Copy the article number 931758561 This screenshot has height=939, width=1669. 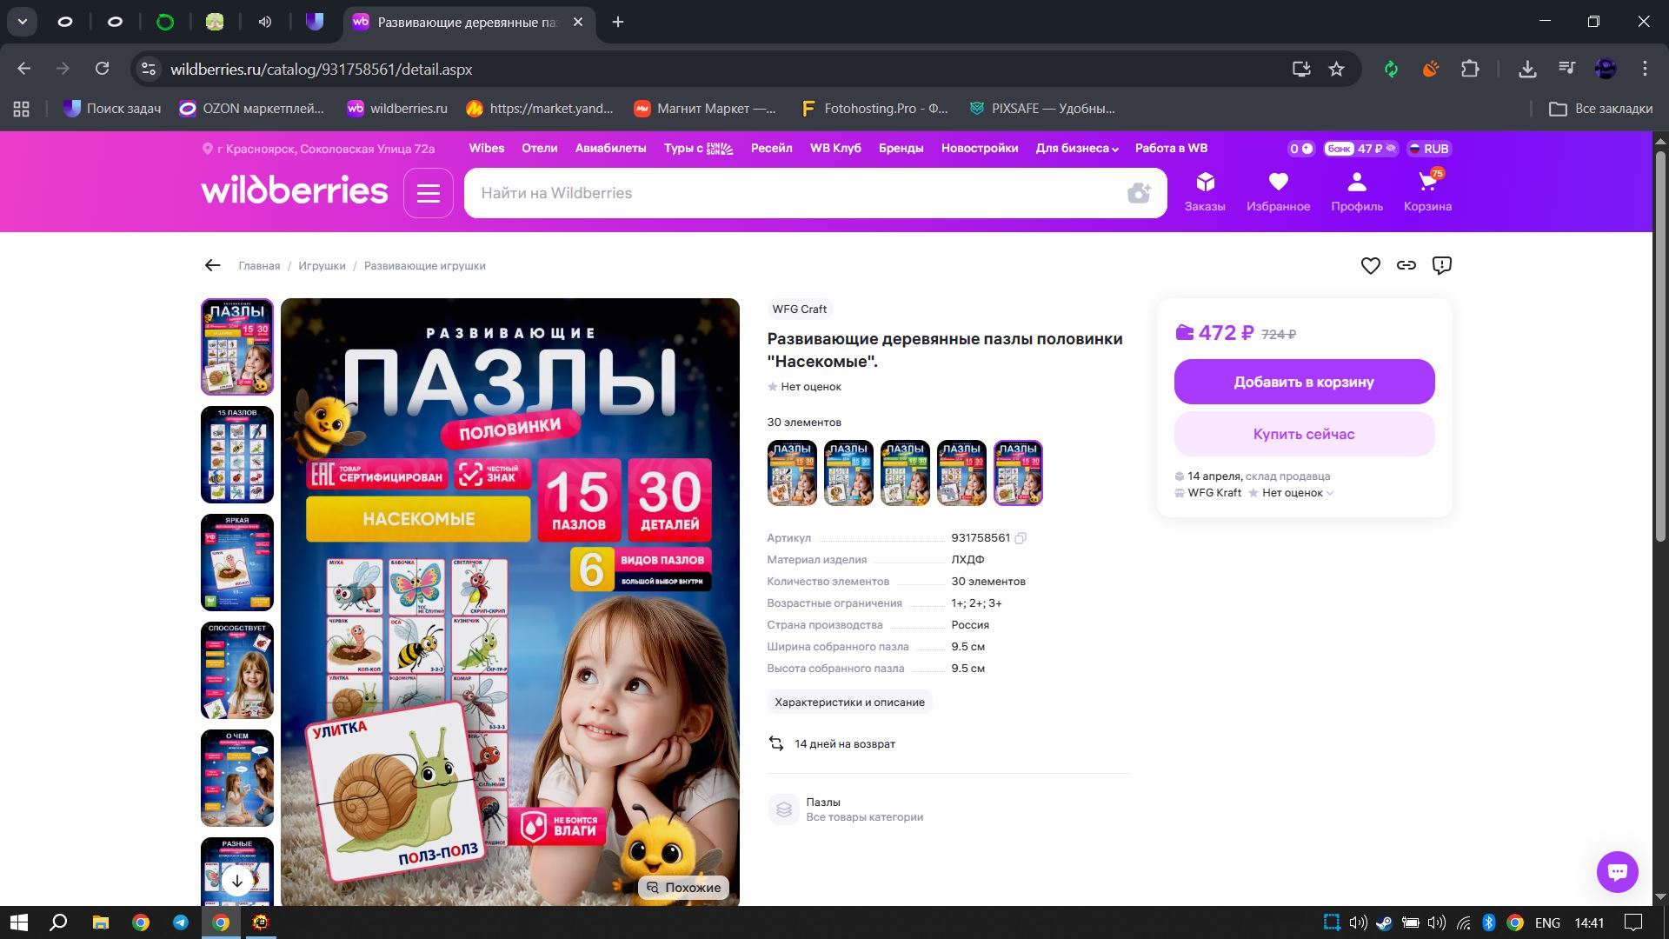pyautogui.click(x=1021, y=538)
